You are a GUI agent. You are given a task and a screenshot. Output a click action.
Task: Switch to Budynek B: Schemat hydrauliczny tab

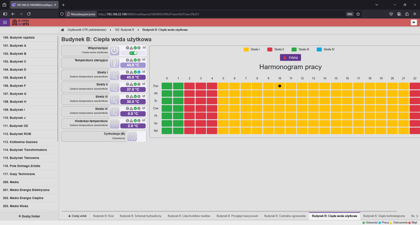point(140,216)
